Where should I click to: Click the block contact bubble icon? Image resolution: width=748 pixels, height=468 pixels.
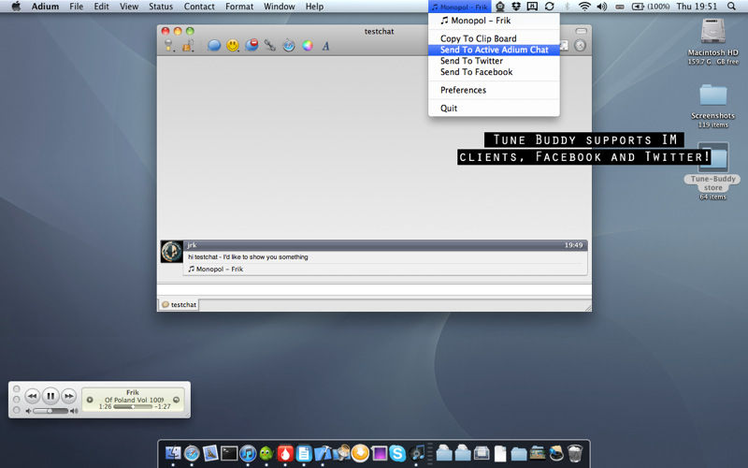click(x=252, y=45)
